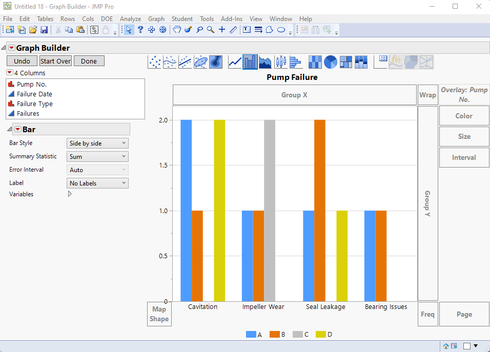The width and height of the screenshot is (490, 352).
Task: Select the Grabber hand tool
Action: 177,30
